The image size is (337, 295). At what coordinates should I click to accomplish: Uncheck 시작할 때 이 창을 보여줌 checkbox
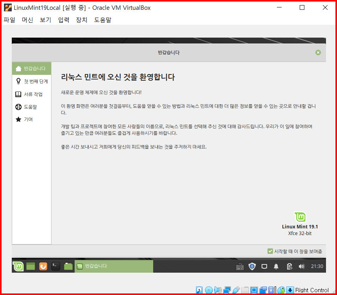[x=270, y=251]
